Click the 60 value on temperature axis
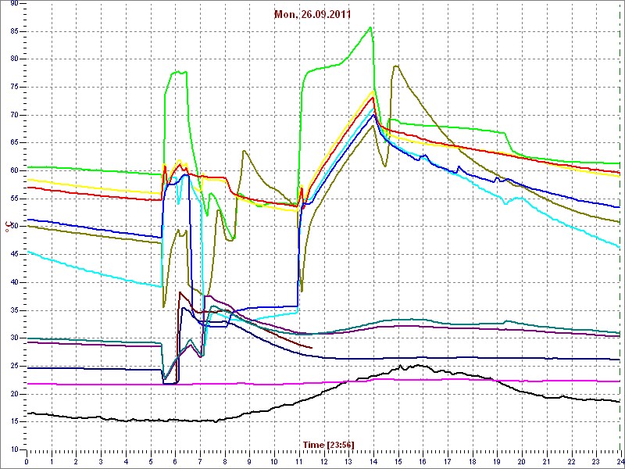Screen dimensions: 625x469 pyautogui.click(x=14, y=170)
